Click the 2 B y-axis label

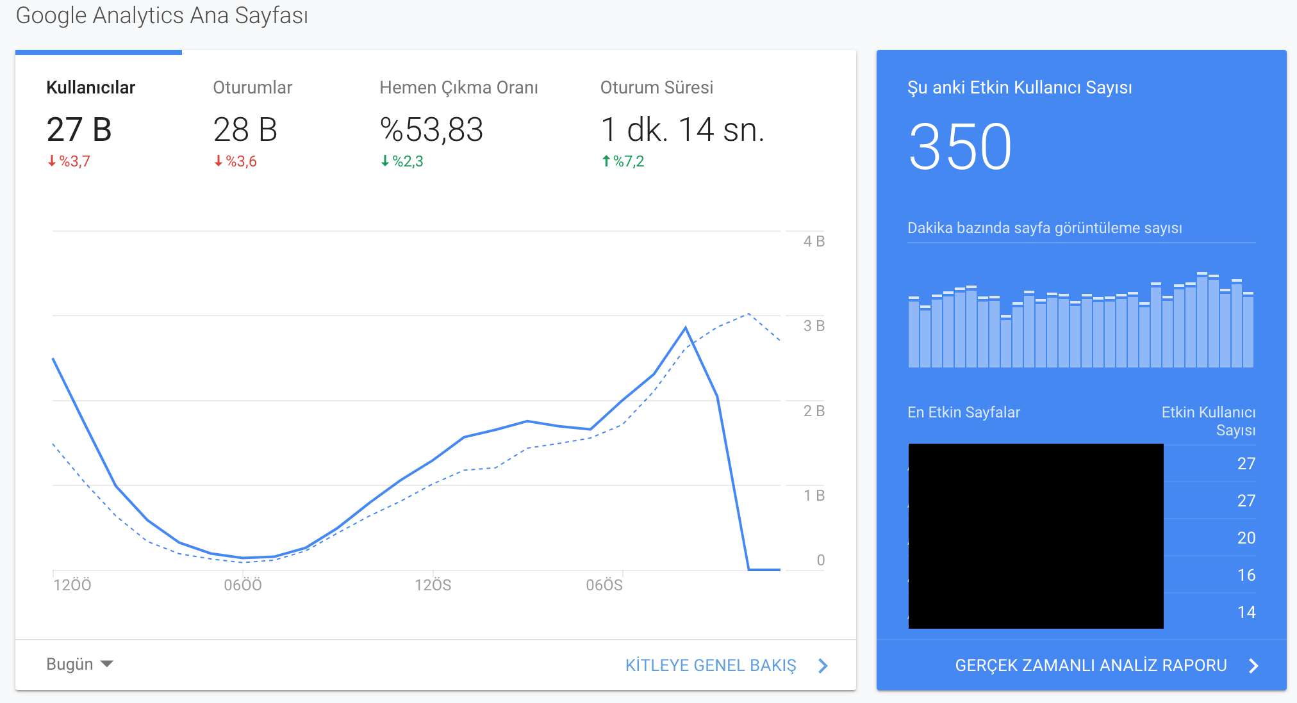[814, 411]
